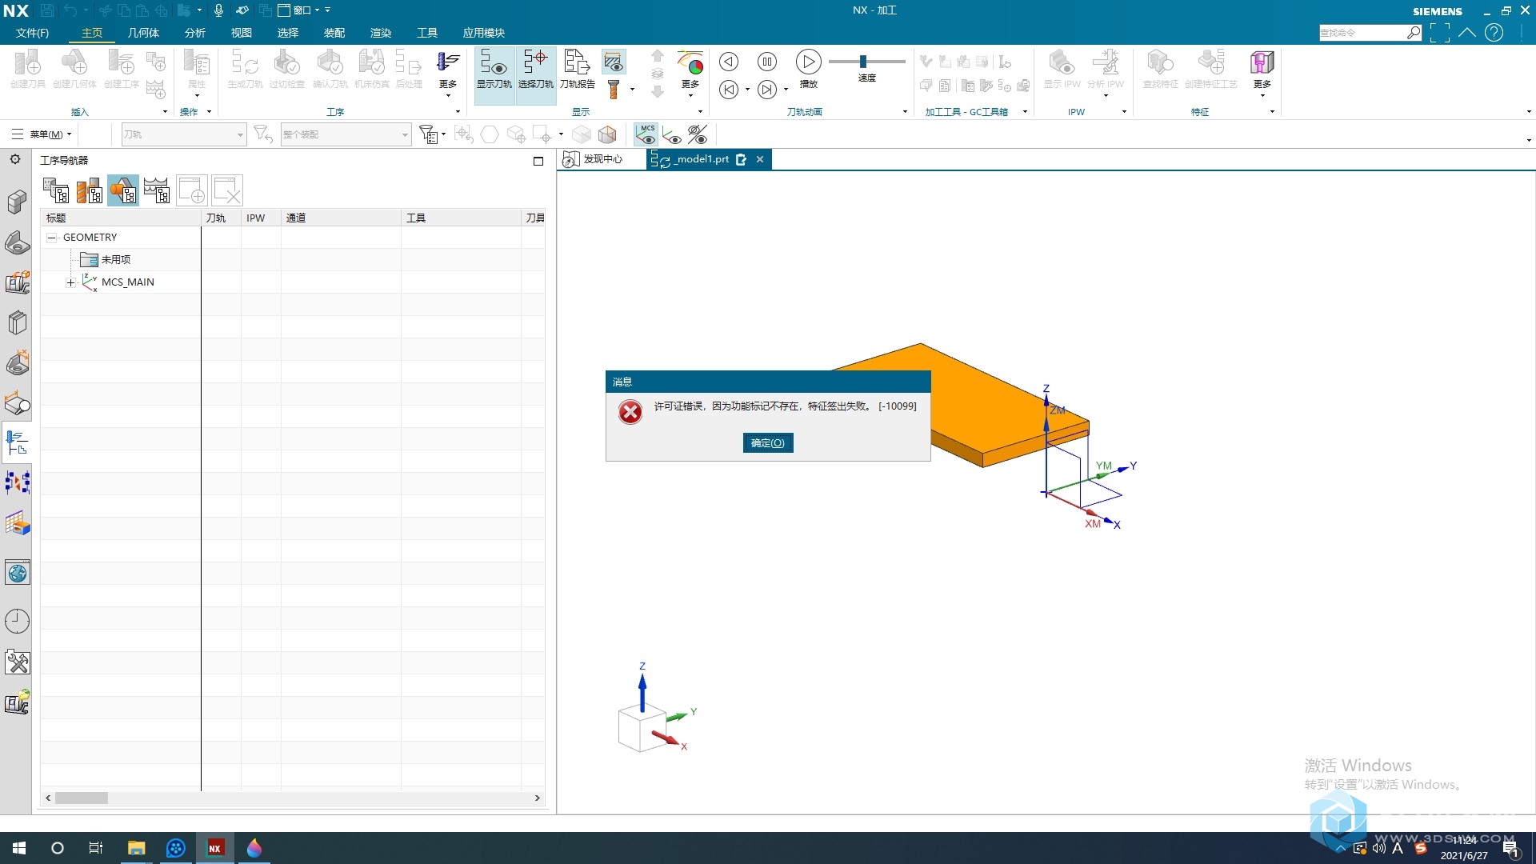Image resolution: width=1536 pixels, height=864 pixels.
Task: Maximize the 工序导航器 panel
Action: [538, 161]
